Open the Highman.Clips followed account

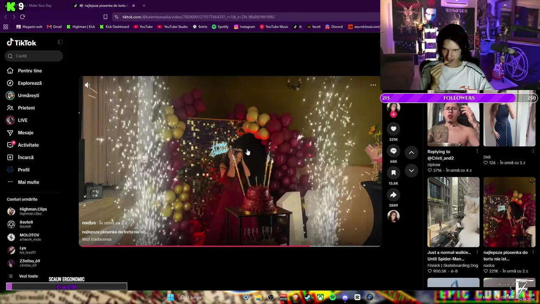tap(27, 211)
